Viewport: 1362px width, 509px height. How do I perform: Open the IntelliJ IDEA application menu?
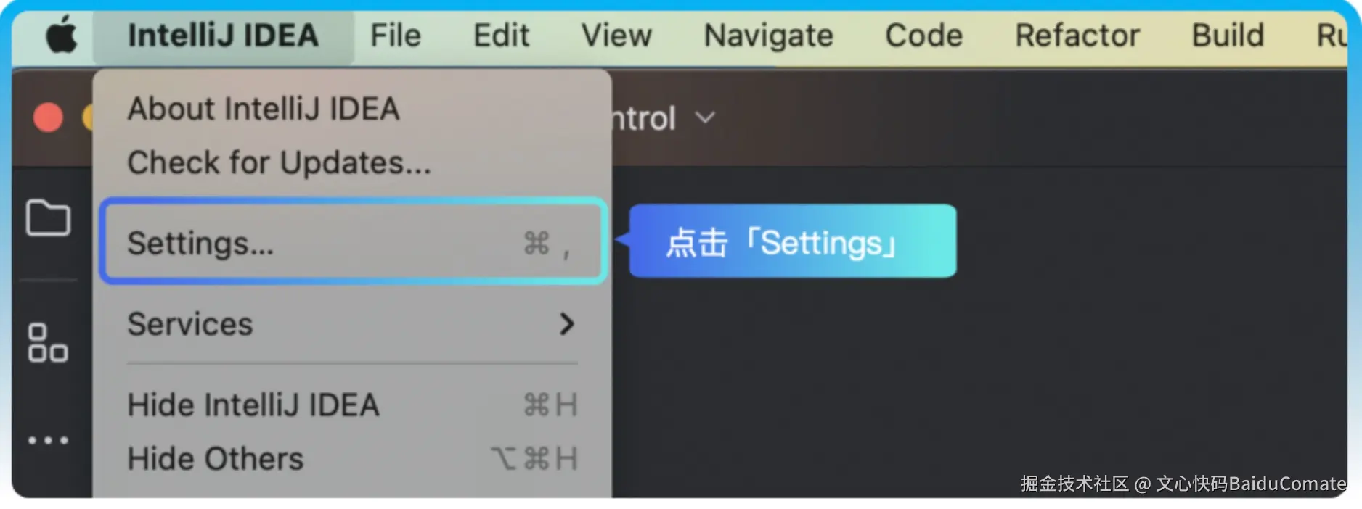point(223,36)
